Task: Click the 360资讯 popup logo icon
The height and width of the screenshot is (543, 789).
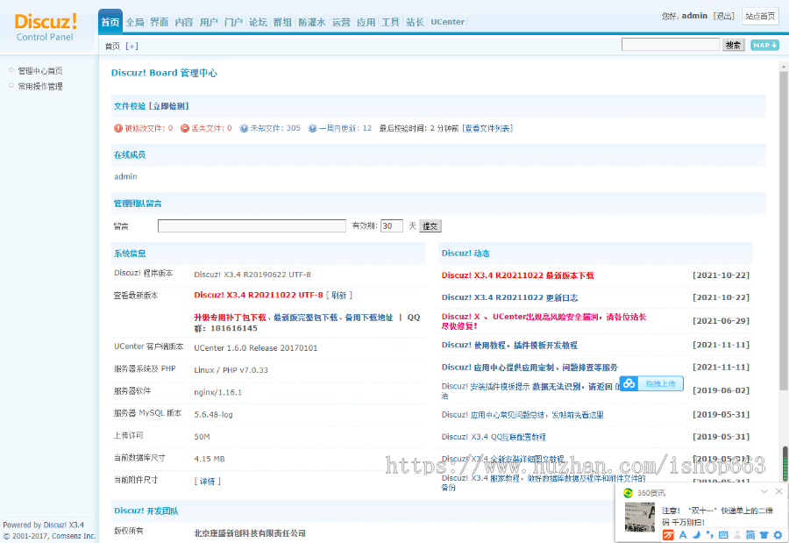Action: tap(628, 493)
